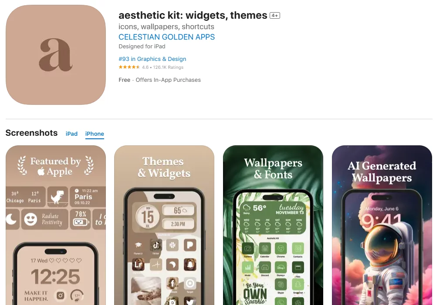This screenshot has width=443, height=305.
Task: Select the iPhone screenshots tab
Action: 95,134
